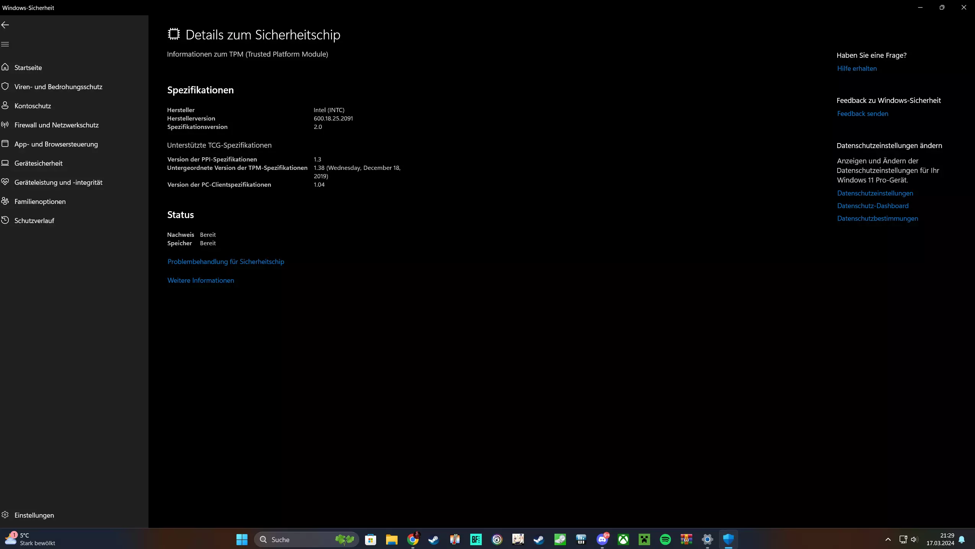The width and height of the screenshot is (975, 549).
Task: Open Viren- und Bedrohungsschutz shield icon
Action: [x=5, y=86]
